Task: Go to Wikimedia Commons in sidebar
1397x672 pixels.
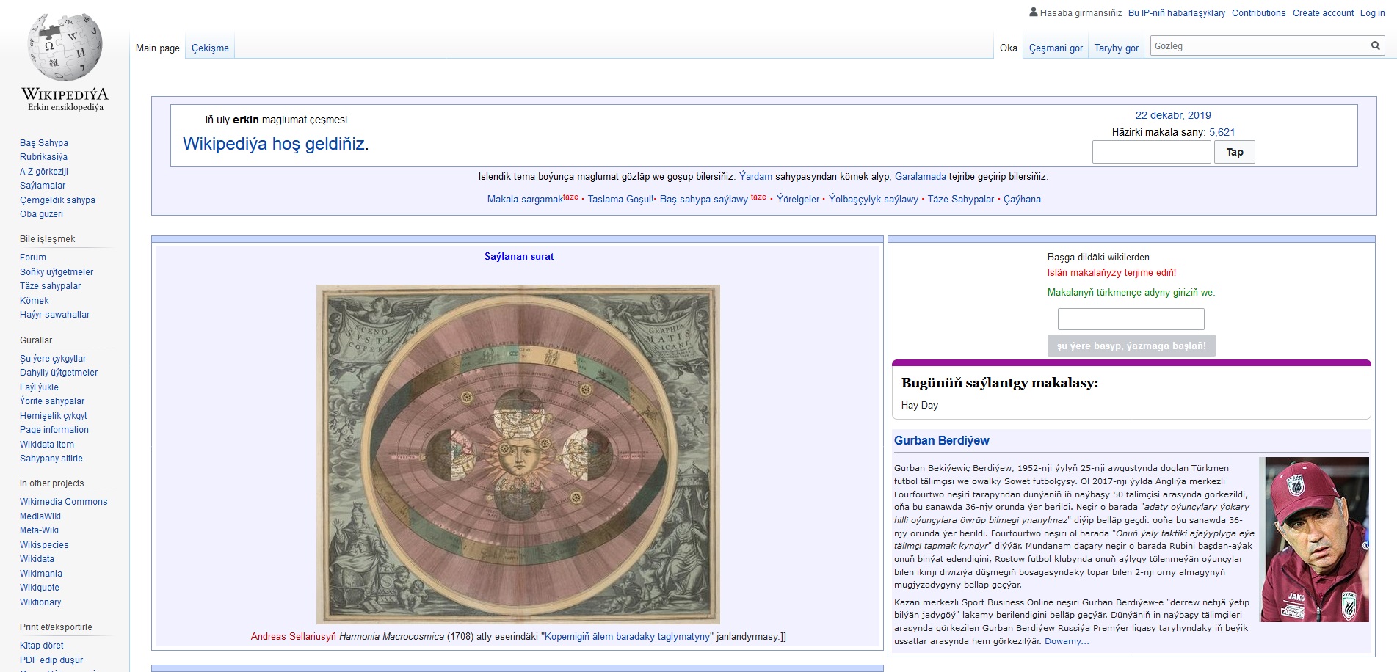Action: 64,502
